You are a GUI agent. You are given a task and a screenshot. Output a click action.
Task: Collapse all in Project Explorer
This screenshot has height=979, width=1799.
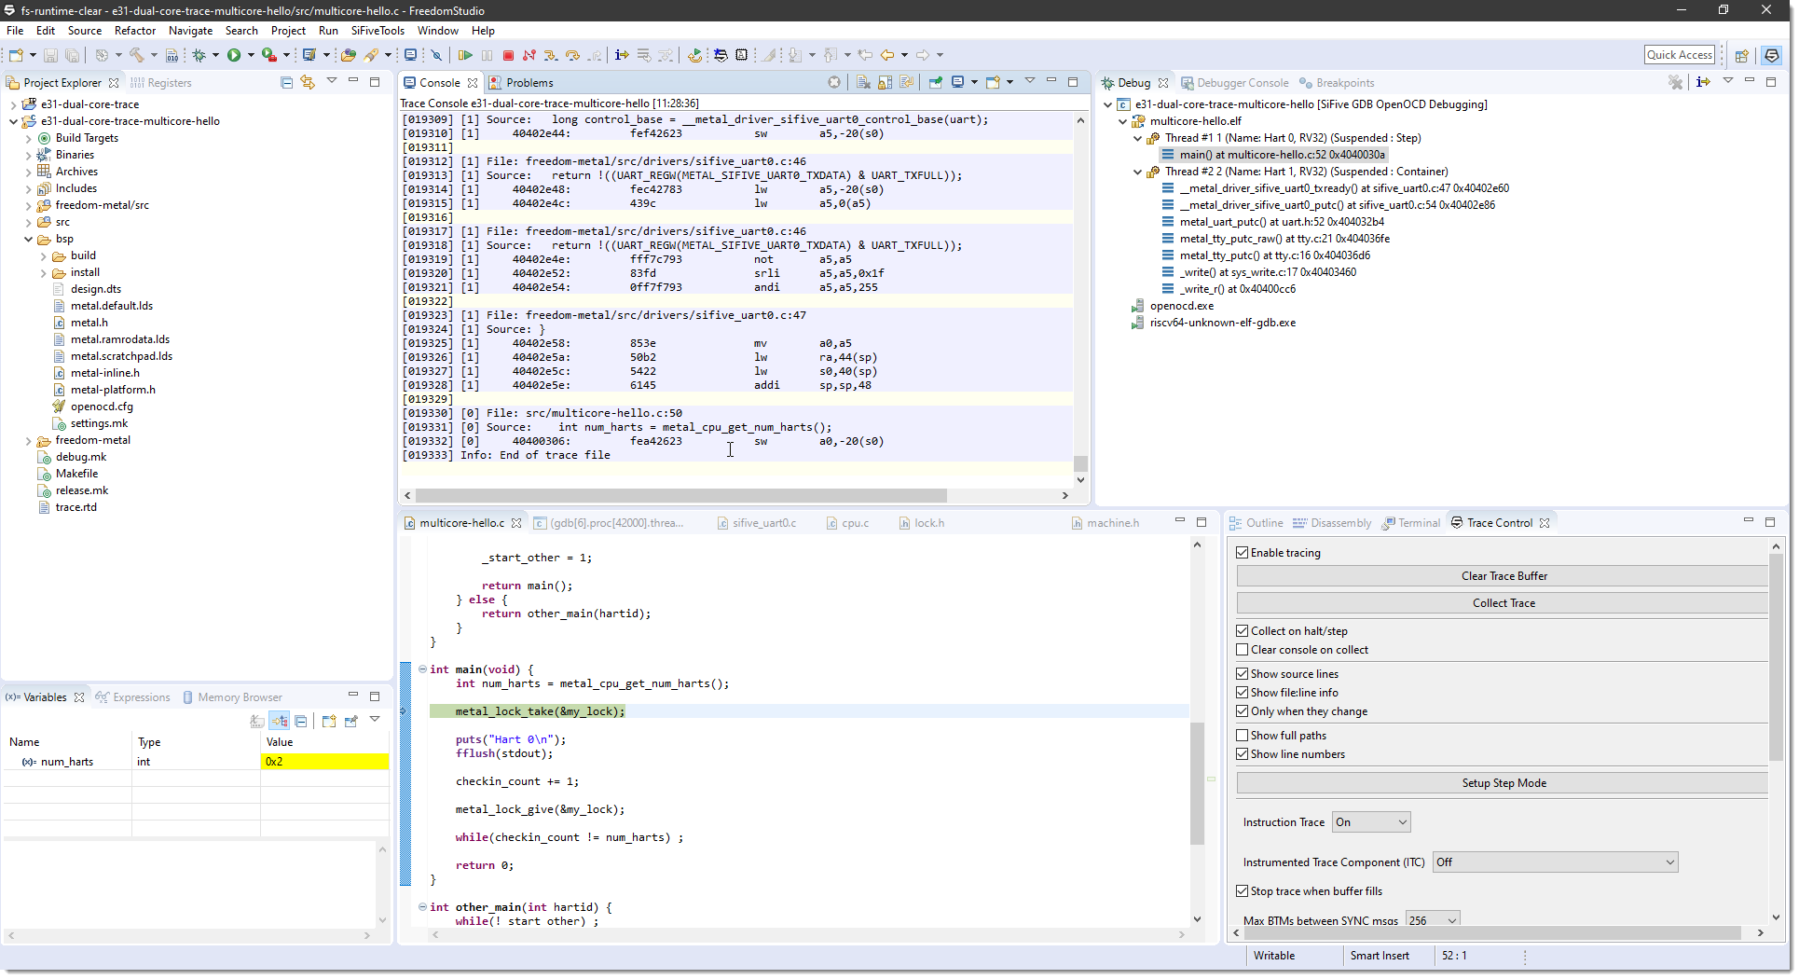(x=286, y=83)
